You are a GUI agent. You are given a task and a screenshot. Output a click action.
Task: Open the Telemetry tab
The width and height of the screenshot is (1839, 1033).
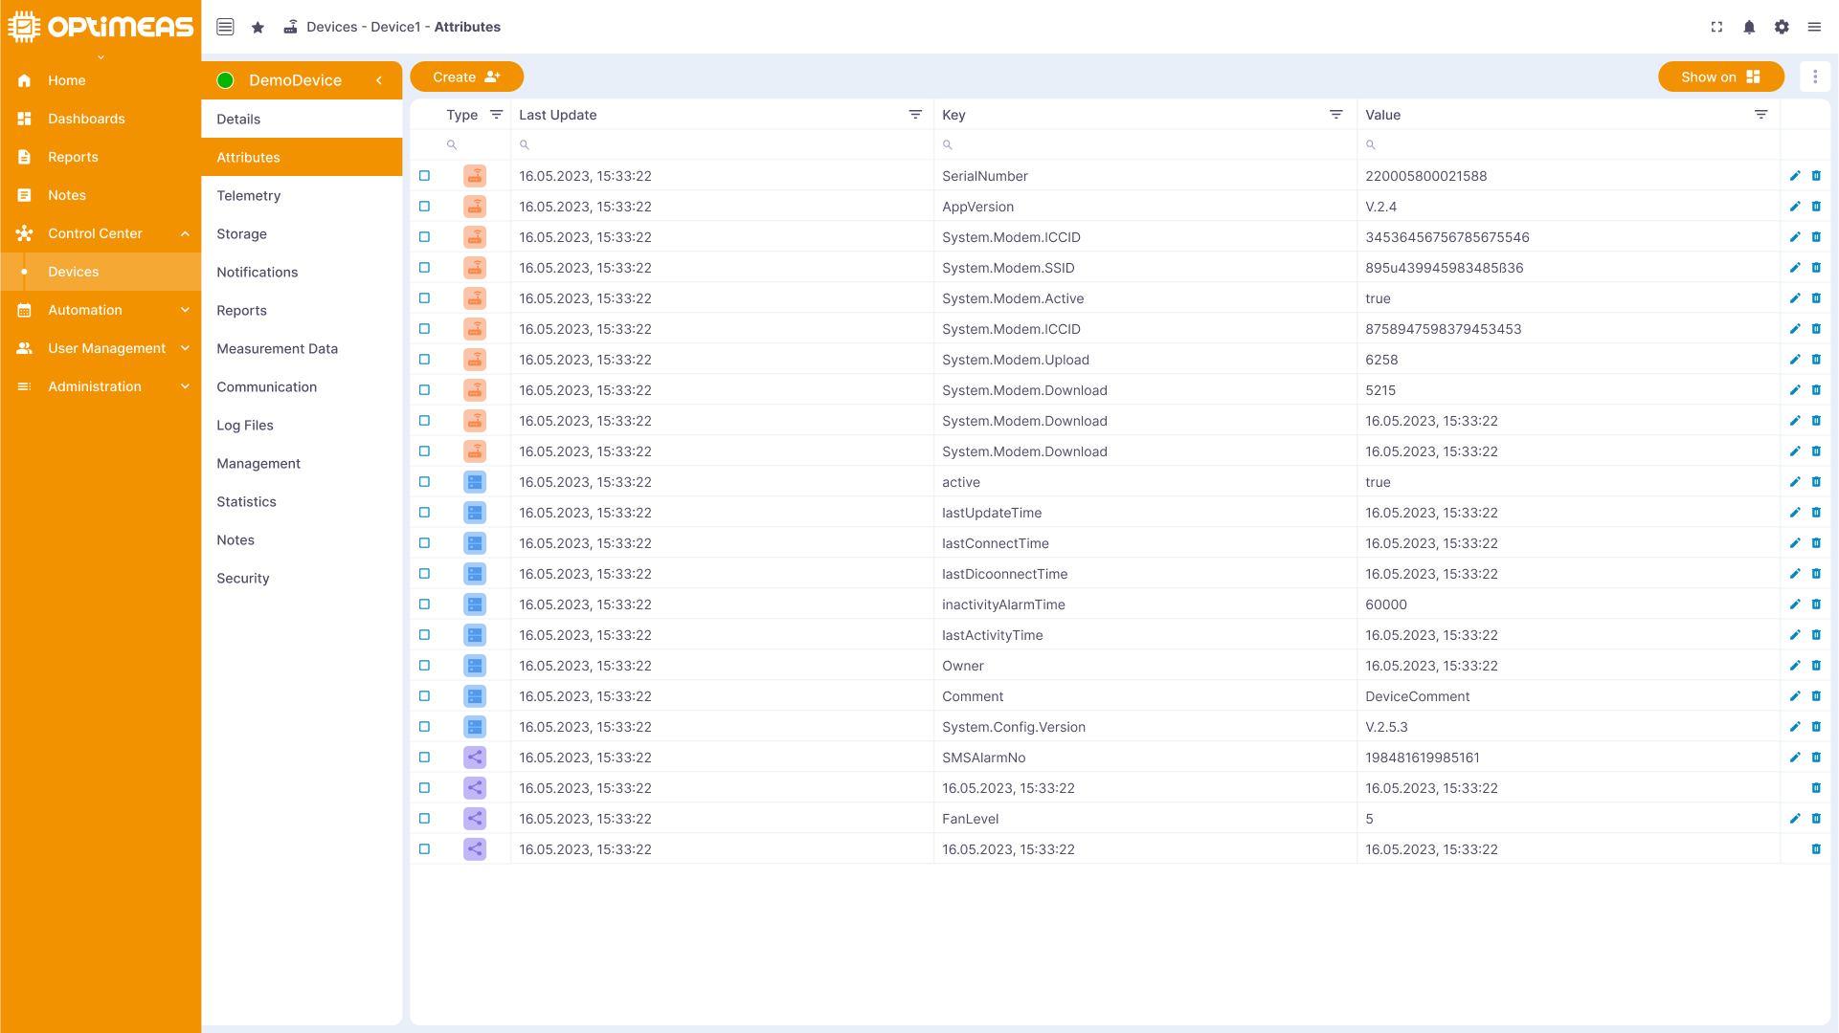(302, 195)
